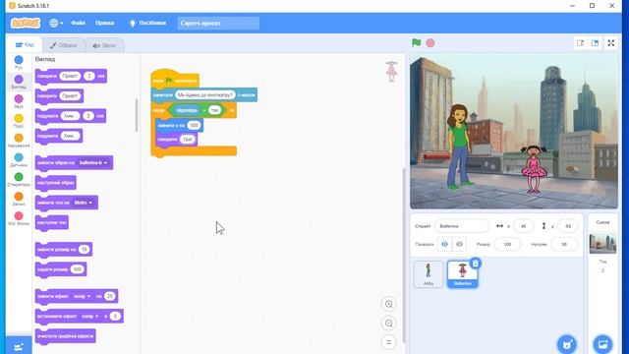Click the sprite x coordinate field
This screenshot has height=354, width=629.
point(523,226)
